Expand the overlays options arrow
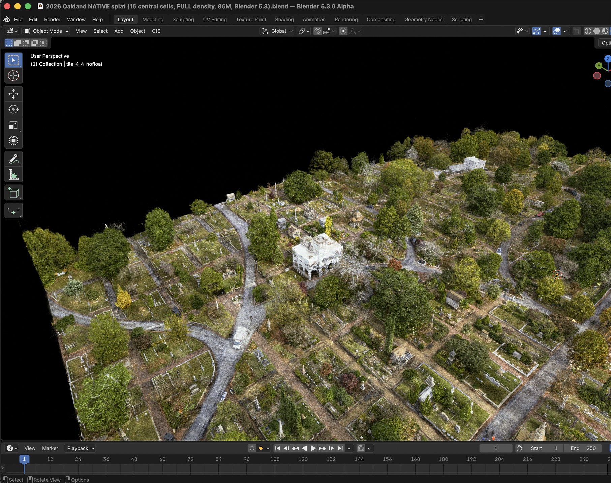 (x=565, y=31)
